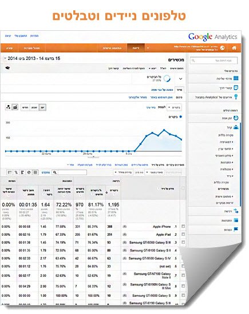Click camera icon next to Apple iPad
The height and width of the screenshot is (314, 249).
[x=125, y=235]
